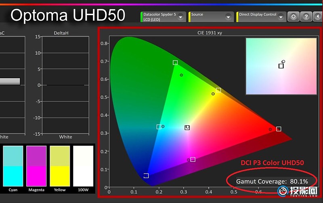
Task: Click the magenta secondary target square on CIE chart
Action: point(193,159)
